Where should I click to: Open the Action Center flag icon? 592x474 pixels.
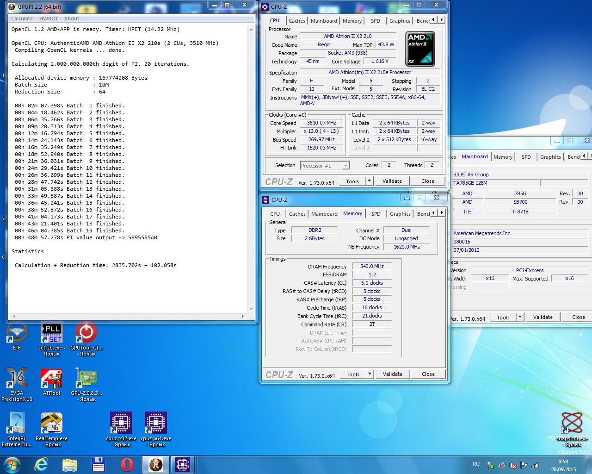coord(524,465)
